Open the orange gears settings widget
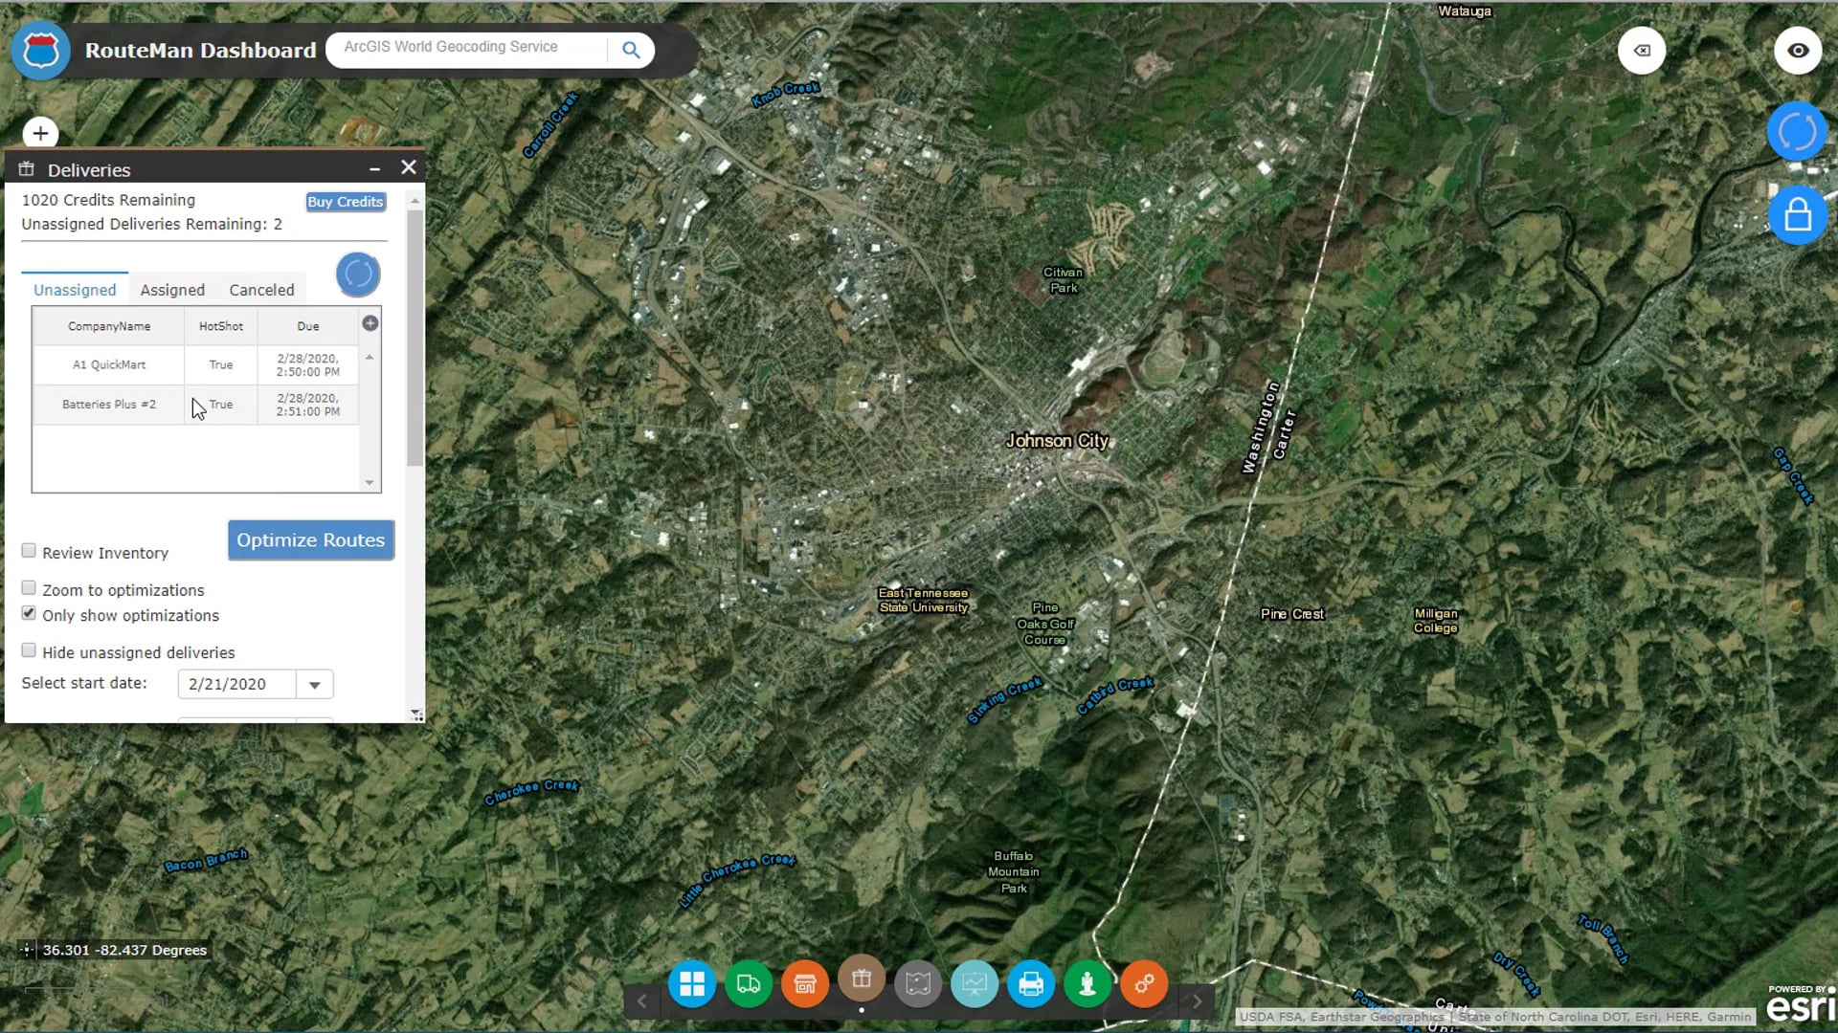This screenshot has height=1033, width=1838. coord(1144,983)
